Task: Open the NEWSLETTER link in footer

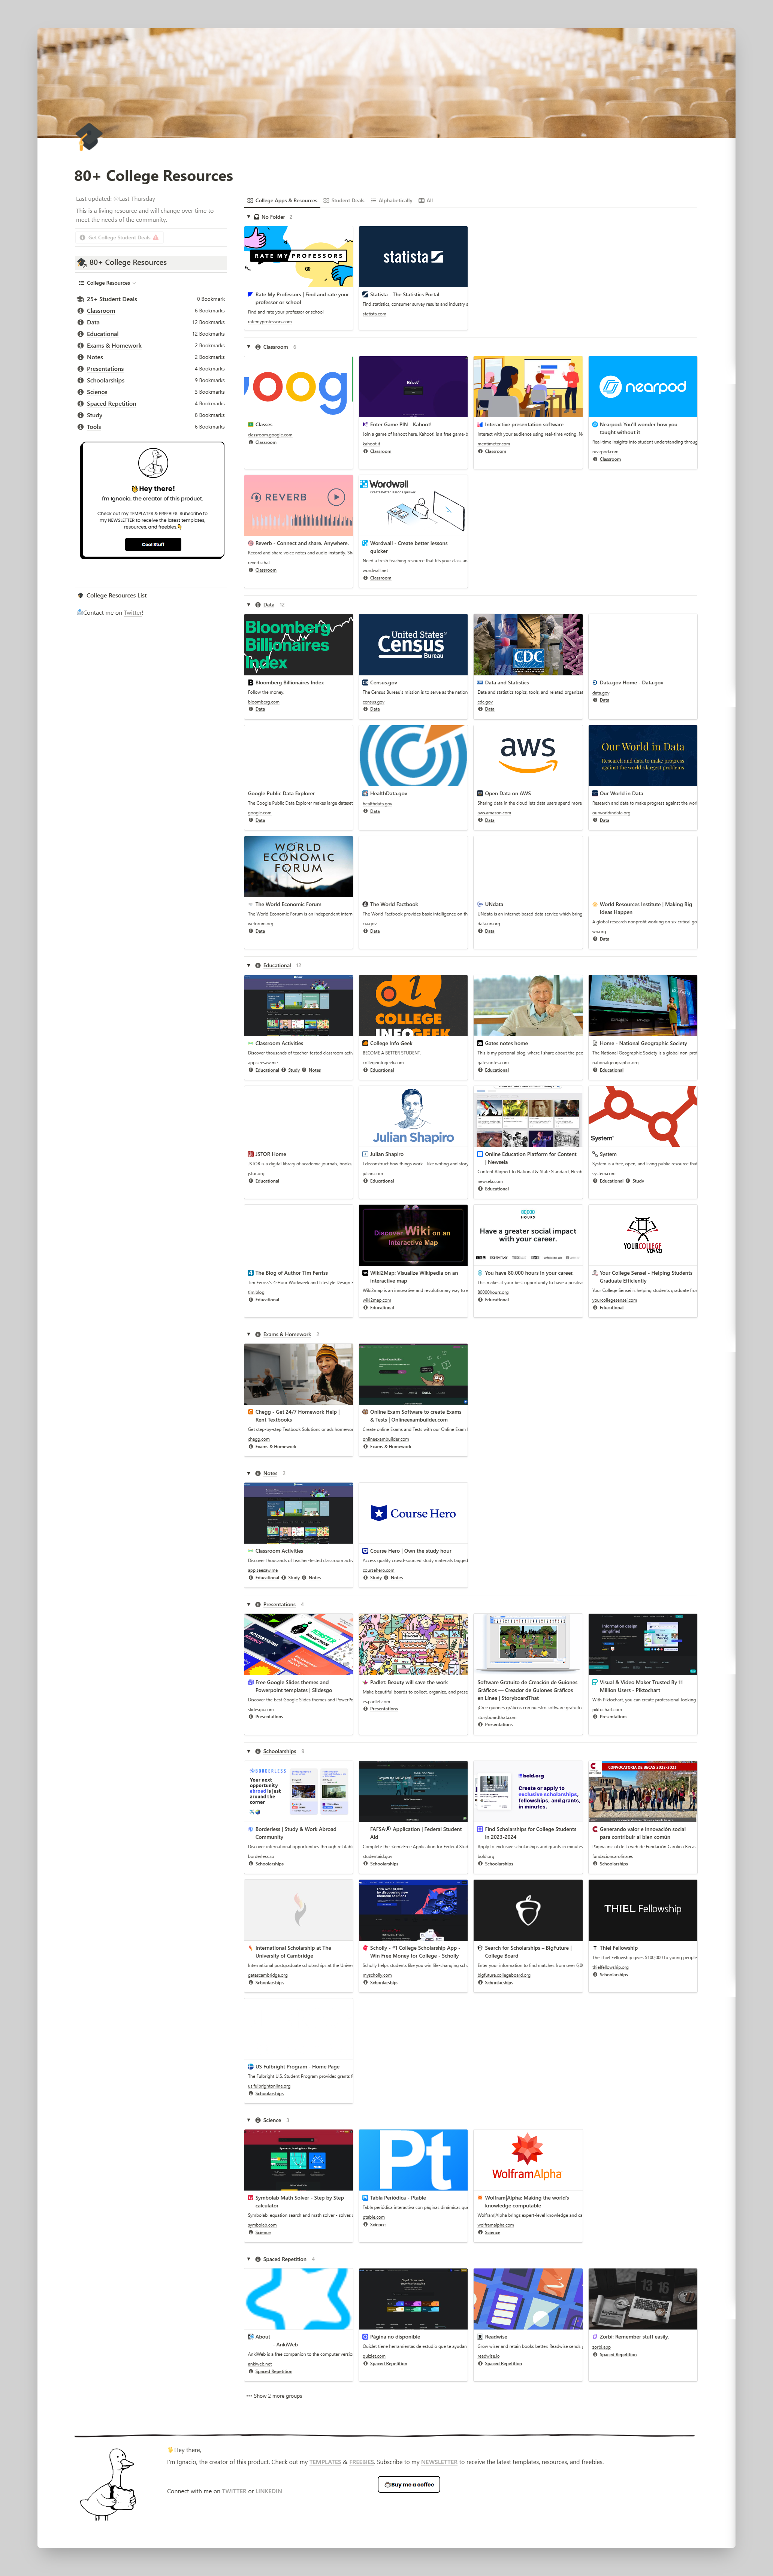Action: click(x=439, y=2462)
